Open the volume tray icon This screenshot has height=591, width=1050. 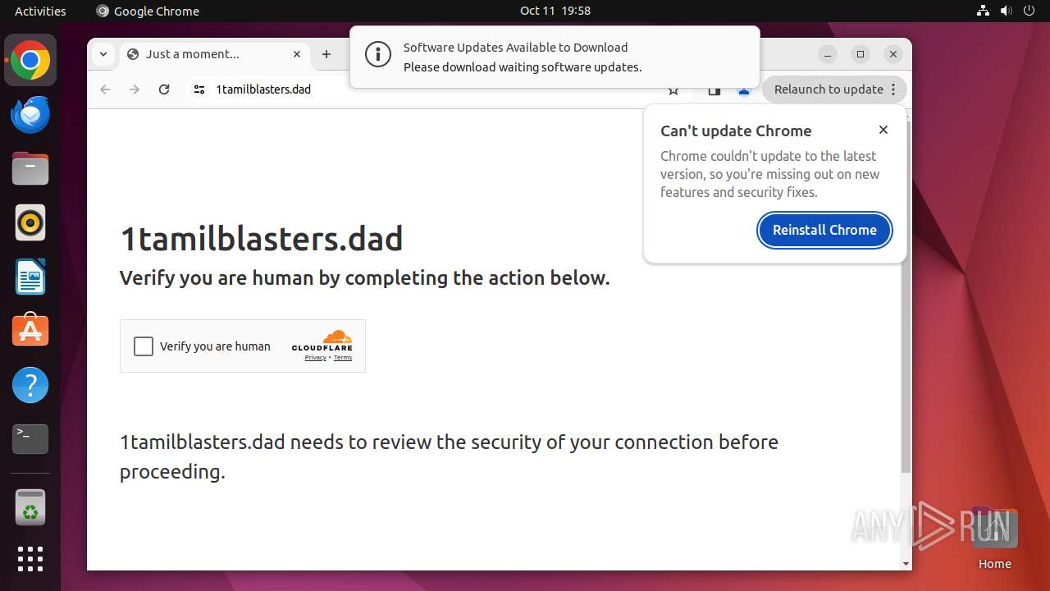(x=1006, y=11)
